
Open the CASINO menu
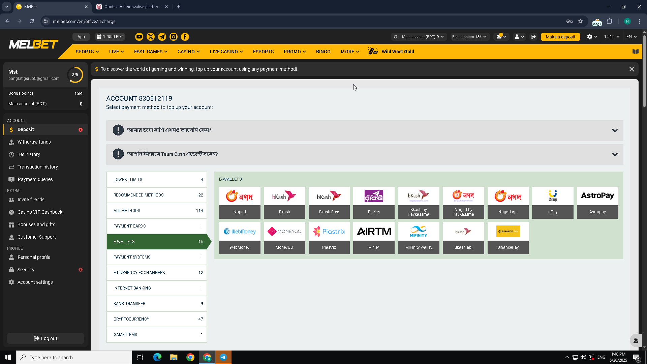(x=188, y=52)
